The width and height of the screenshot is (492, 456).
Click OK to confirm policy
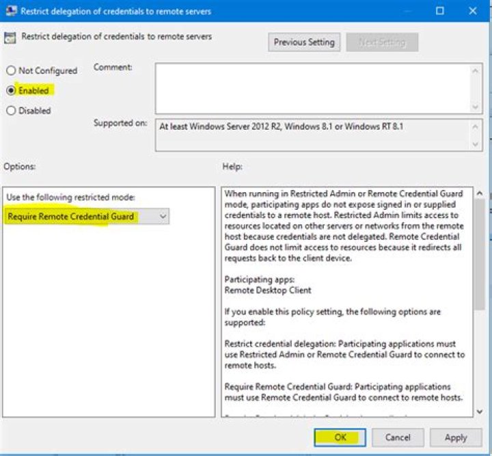click(340, 437)
